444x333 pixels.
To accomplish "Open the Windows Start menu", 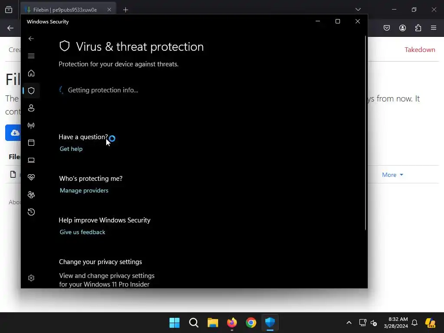I will click(174, 323).
